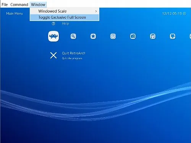This screenshot has width=191, height=143.
Task: Open the Video tab icon
Action: (x=173, y=36)
